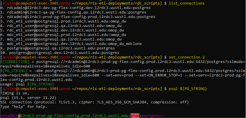Click row 6 mdc_etl_user prod omop_dw

pyautogui.click(x=63, y=35)
